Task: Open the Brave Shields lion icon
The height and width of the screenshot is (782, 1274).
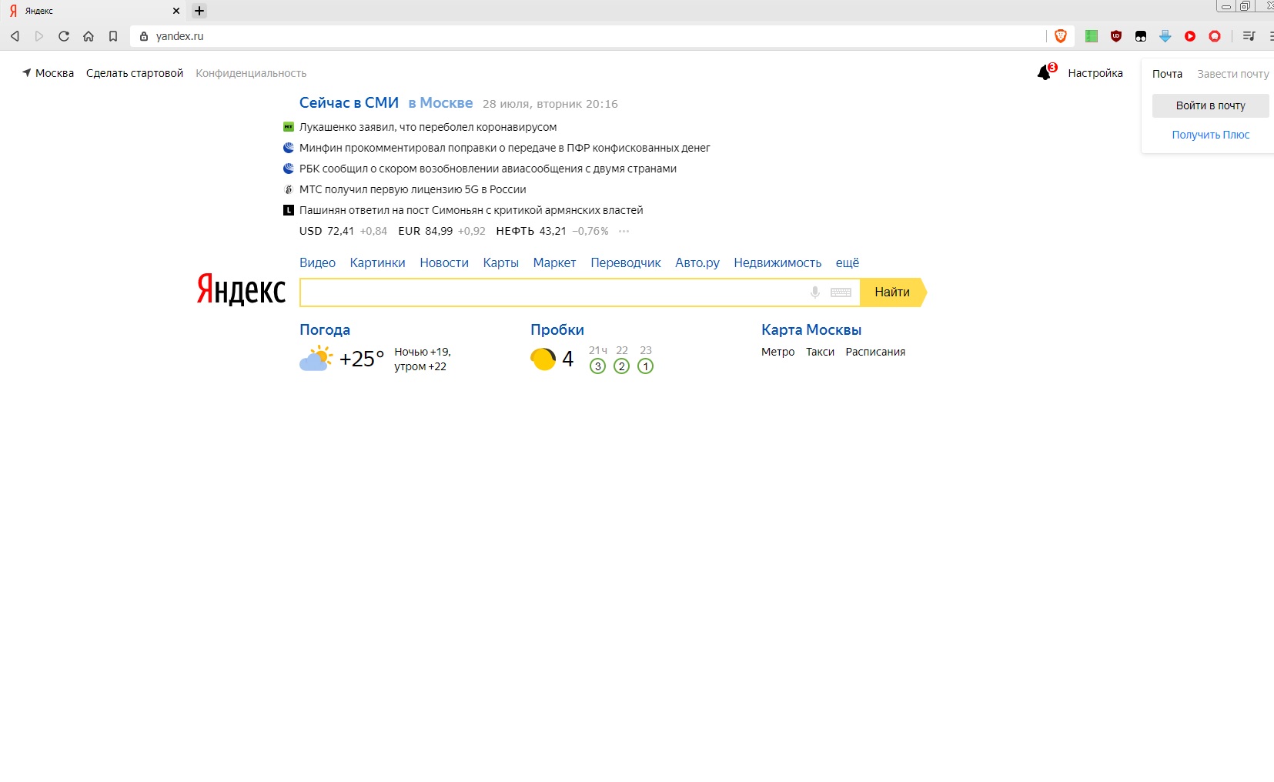Action: point(1061,36)
